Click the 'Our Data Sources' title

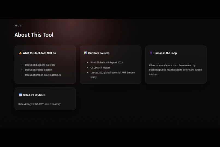(x=99, y=53)
